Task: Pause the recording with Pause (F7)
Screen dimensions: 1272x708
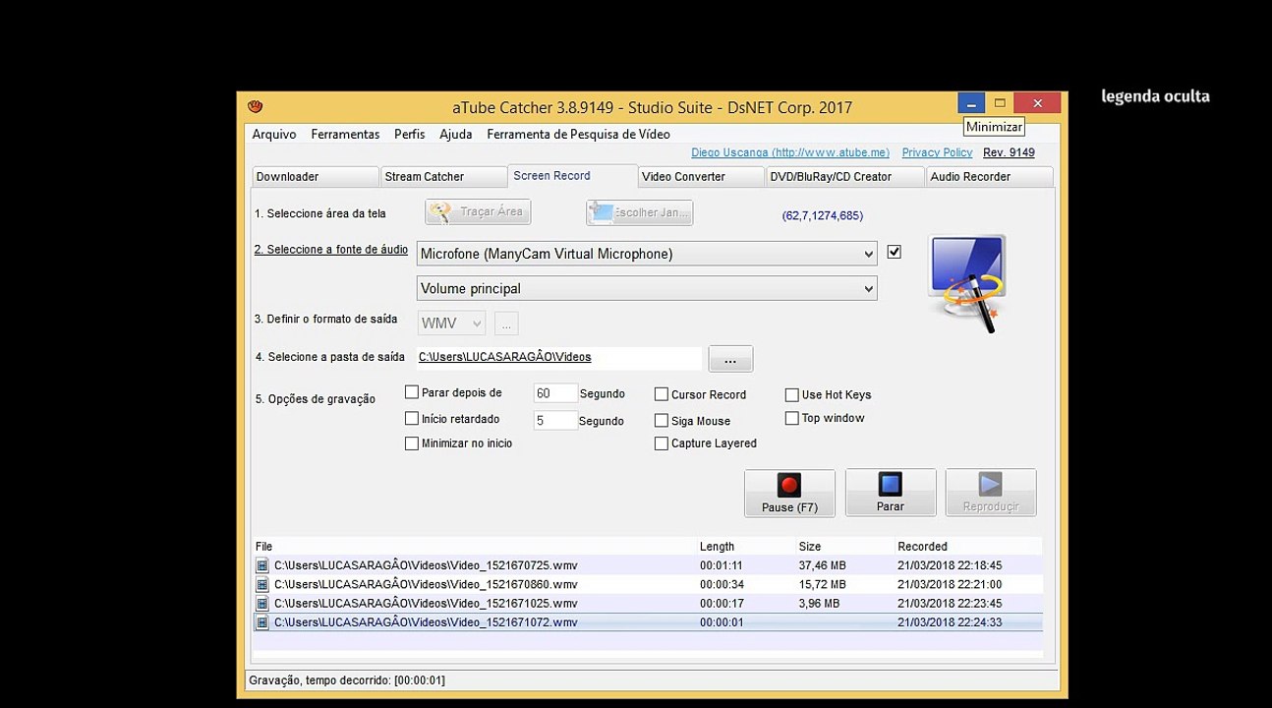Action: click(x=789, y=493)
